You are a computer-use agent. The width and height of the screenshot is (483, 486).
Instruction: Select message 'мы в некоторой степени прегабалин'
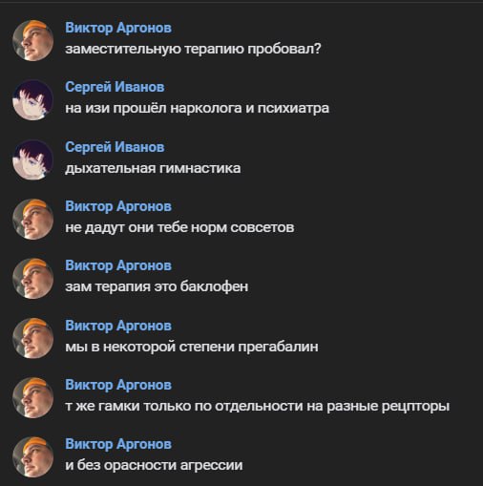click(192, 347)
